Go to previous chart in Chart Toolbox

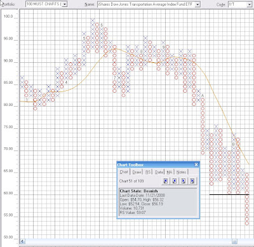(x=175, y=181)
